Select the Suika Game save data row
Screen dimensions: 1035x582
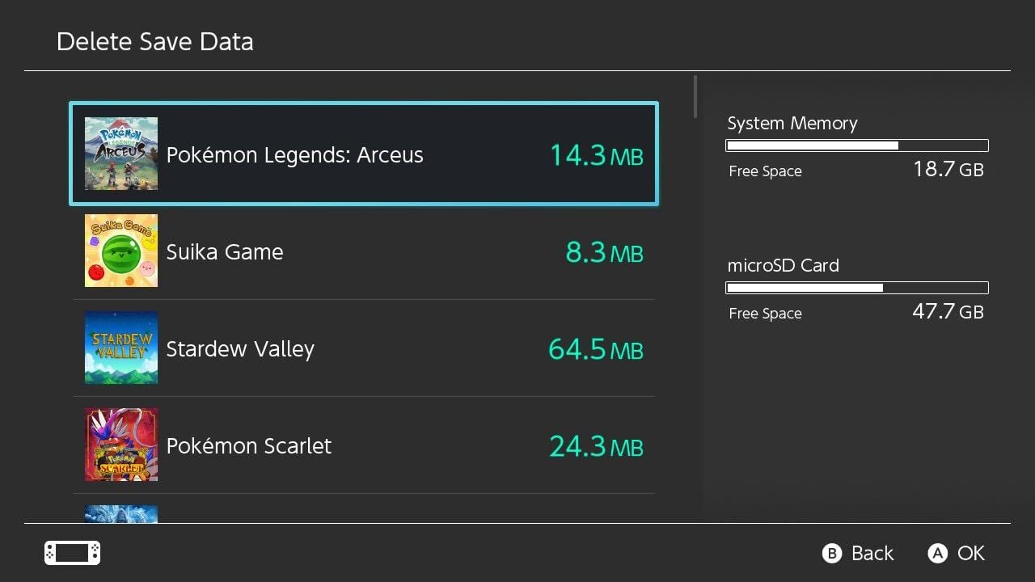pos(364,251)
